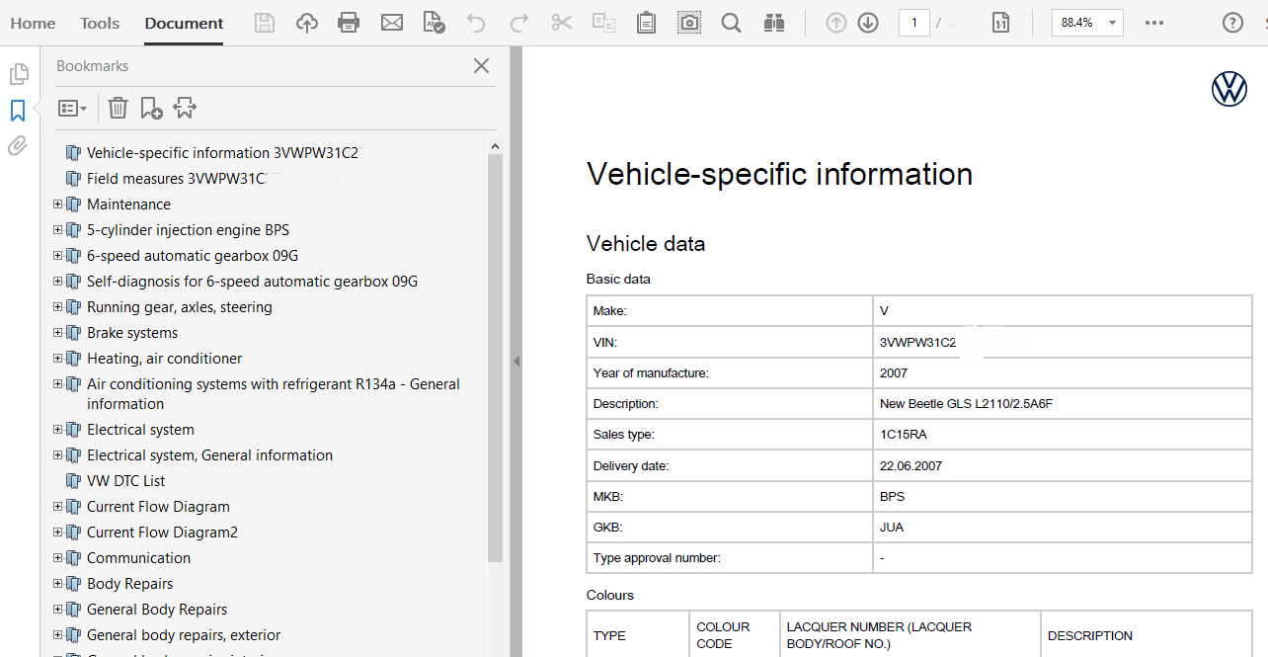The image size is (1268, 657).
Task: Open the Attachments paperclip panel
Action: pos(18,146)
